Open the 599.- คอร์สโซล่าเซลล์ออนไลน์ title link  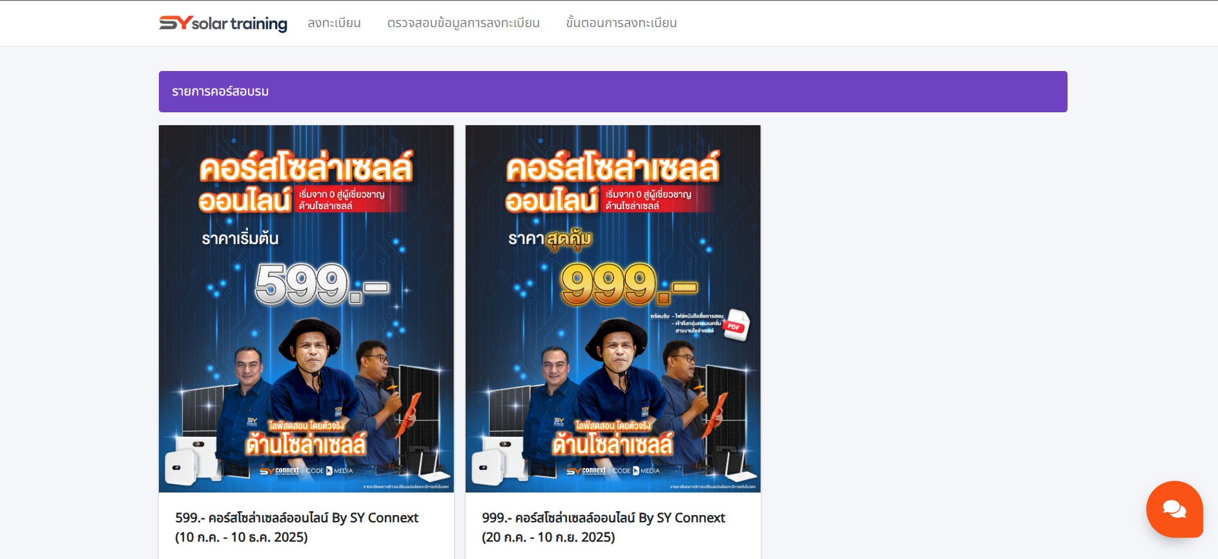pos(296,518)
